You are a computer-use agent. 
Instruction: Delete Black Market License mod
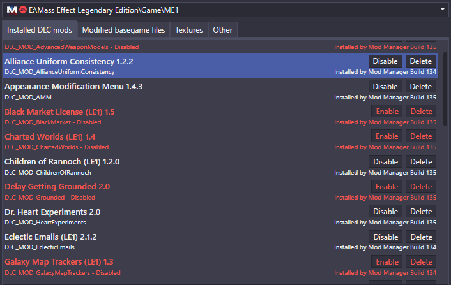click(x=422, y=112)
